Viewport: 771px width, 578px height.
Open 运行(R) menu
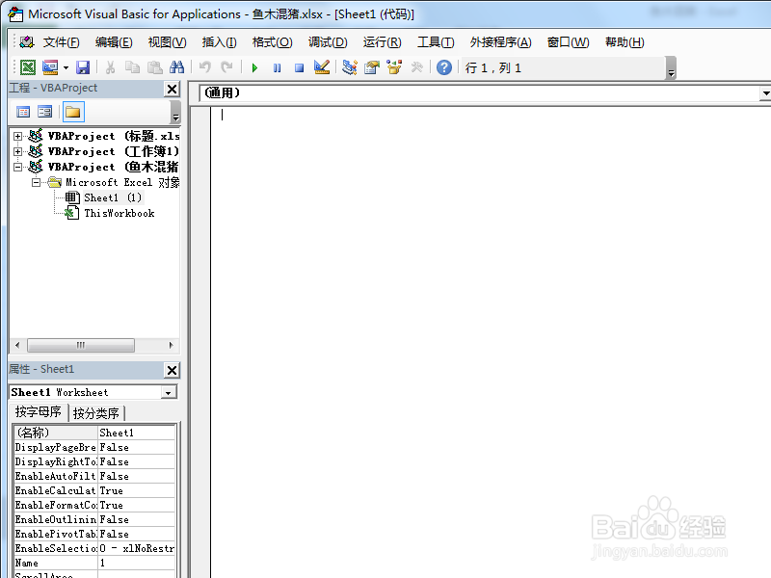click(x=382, y=42)
